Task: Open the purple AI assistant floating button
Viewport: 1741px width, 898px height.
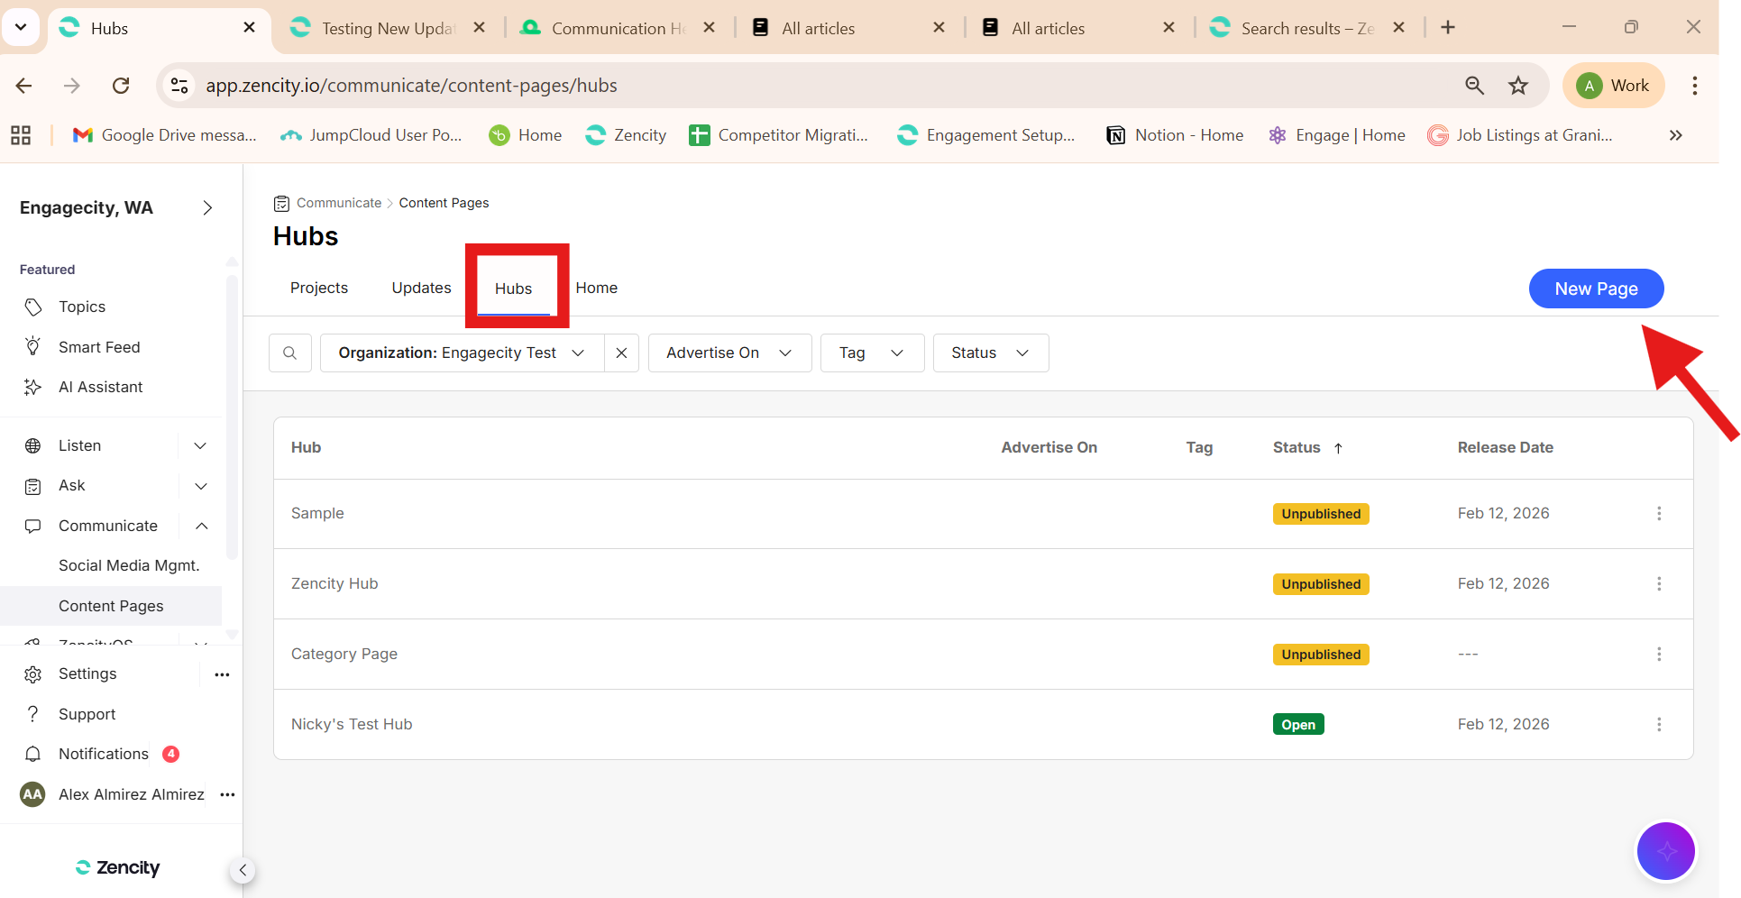Action: pyautogui.click(x=1664, y=850)
